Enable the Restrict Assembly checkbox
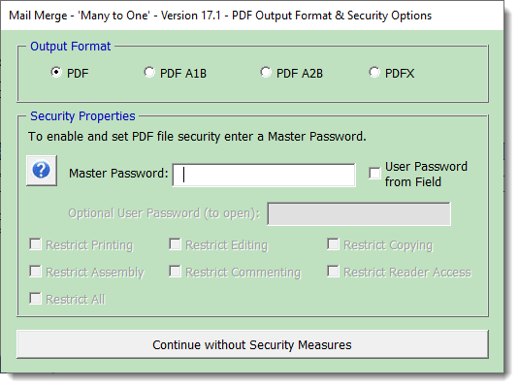 pos(36,272)
